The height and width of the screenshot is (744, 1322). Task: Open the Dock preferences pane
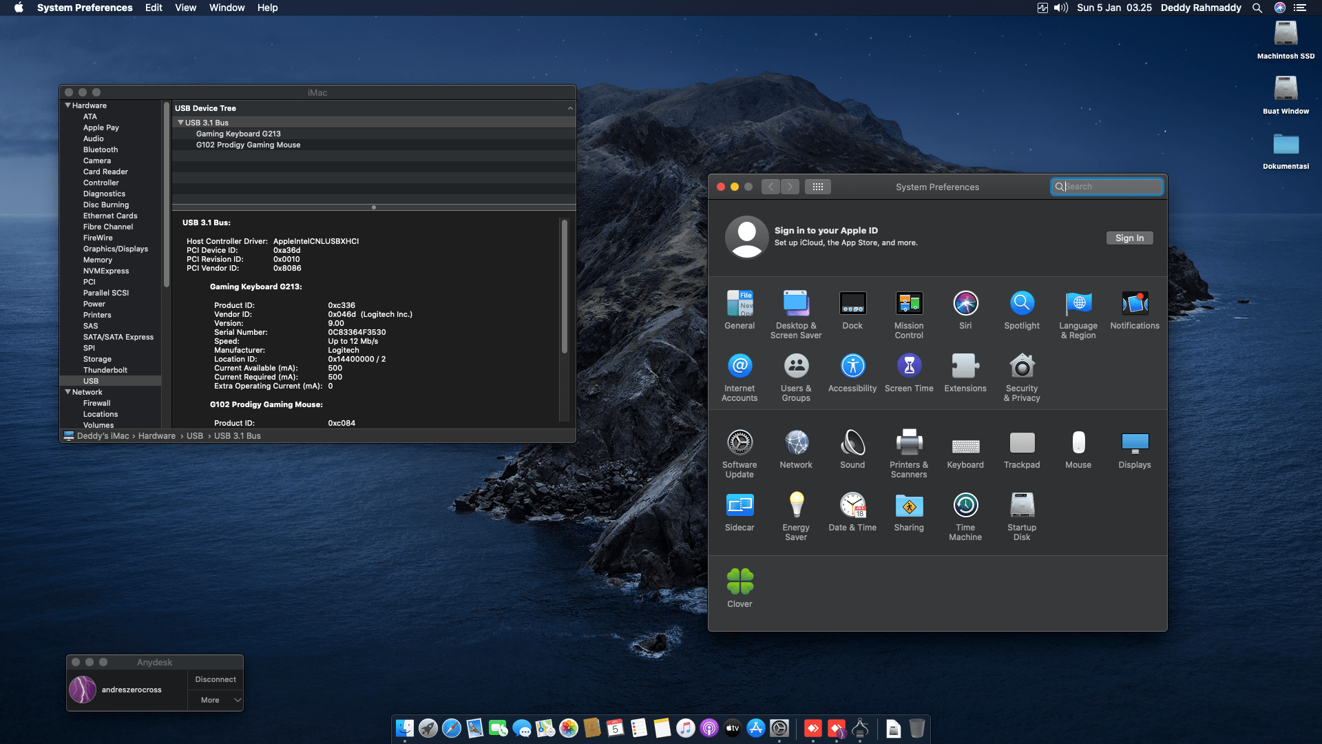[852, 309]
